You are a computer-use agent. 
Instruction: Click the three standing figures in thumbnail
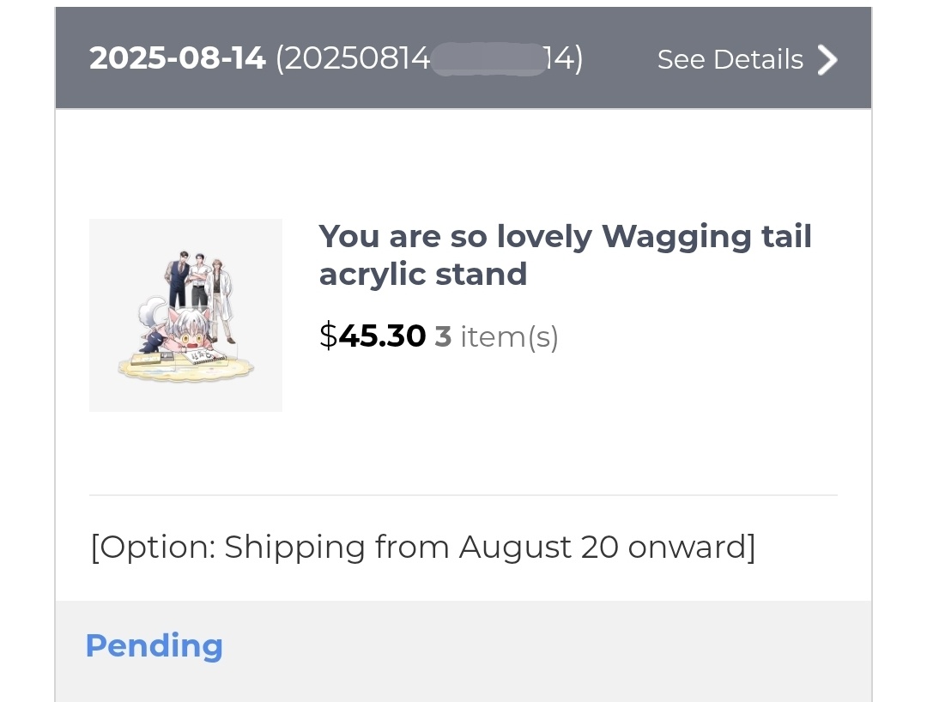(199, 281)
